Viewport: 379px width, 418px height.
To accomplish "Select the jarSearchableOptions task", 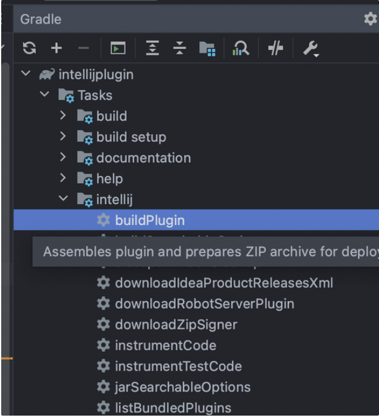I will [x=183, y=387].
